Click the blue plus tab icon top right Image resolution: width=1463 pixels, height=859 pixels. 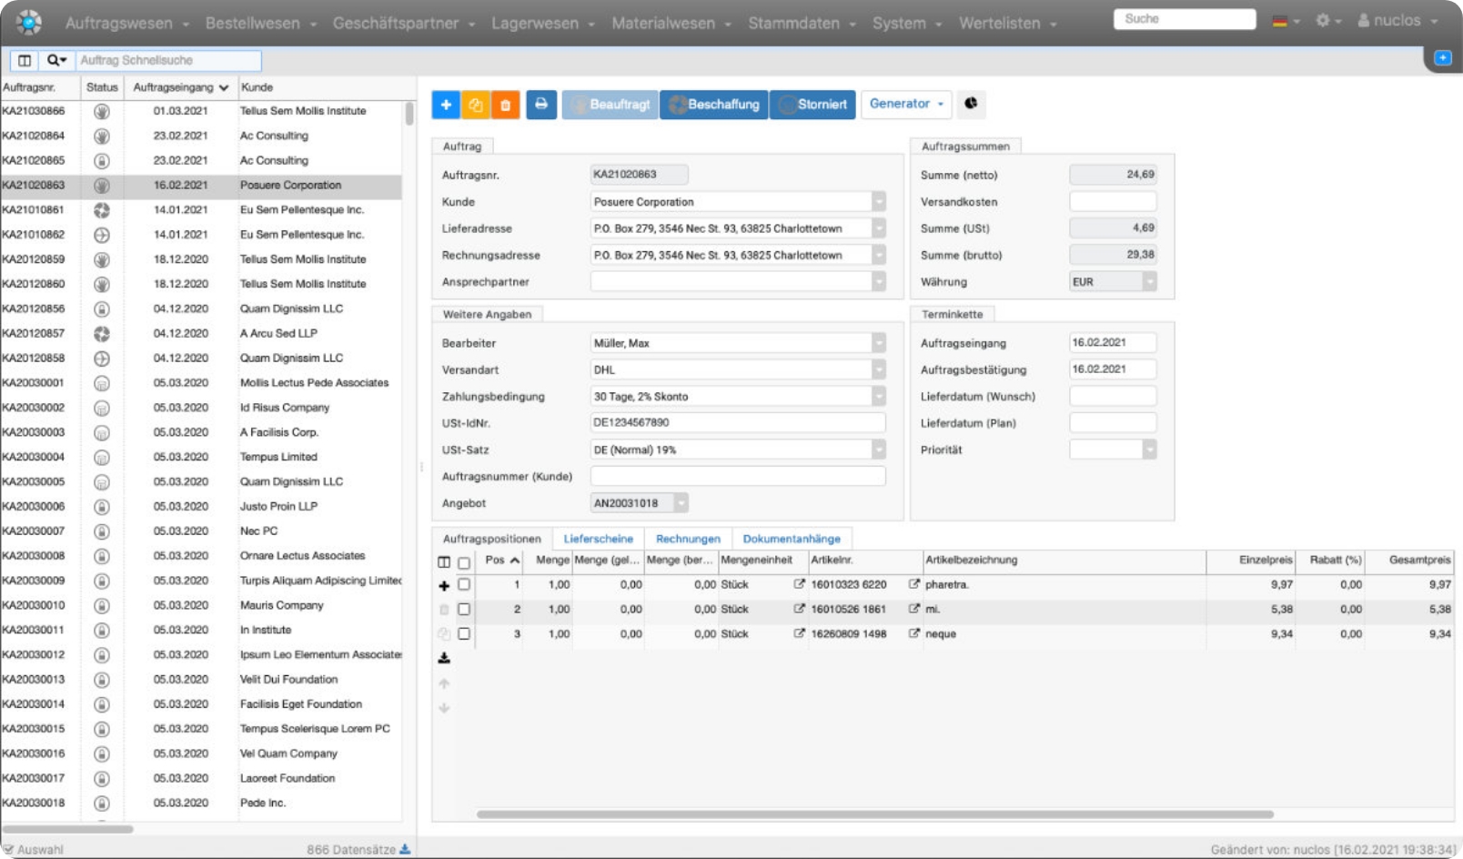pyautogui.click(x=1443, y=57)
